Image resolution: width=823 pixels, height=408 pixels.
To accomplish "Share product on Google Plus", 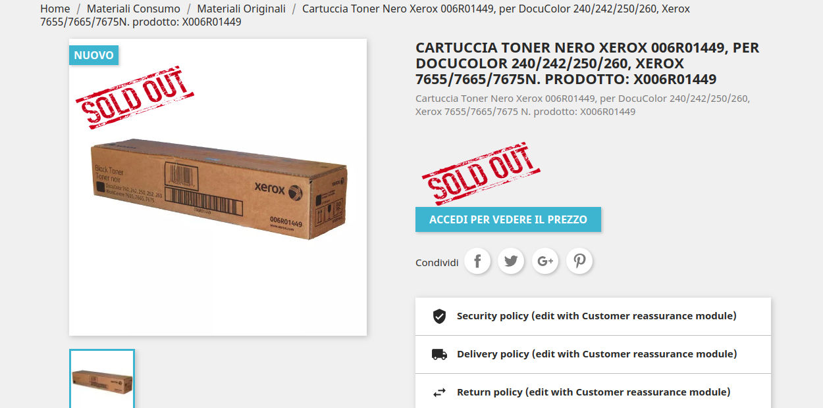I will [x=545, y=261].
